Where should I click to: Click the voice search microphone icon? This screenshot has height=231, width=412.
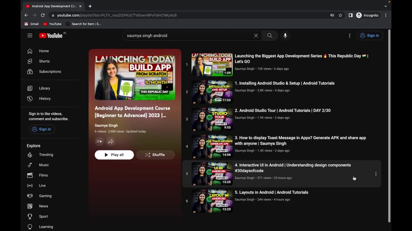(x=285, y=36)
